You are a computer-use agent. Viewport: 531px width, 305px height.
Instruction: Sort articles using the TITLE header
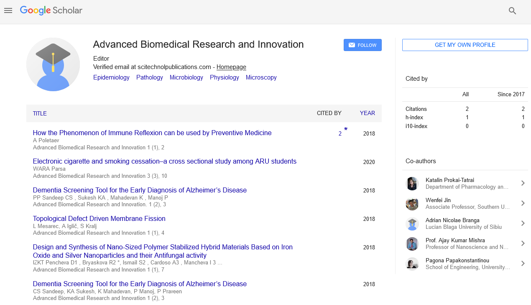tap(39, 113)
